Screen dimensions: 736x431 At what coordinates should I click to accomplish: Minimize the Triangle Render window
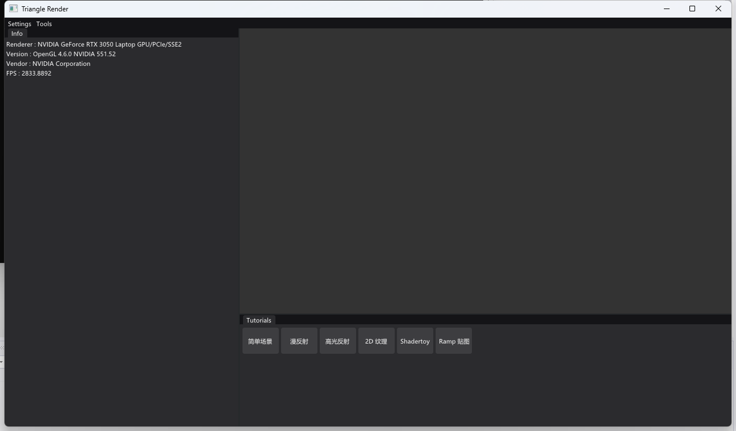[667, 9]
